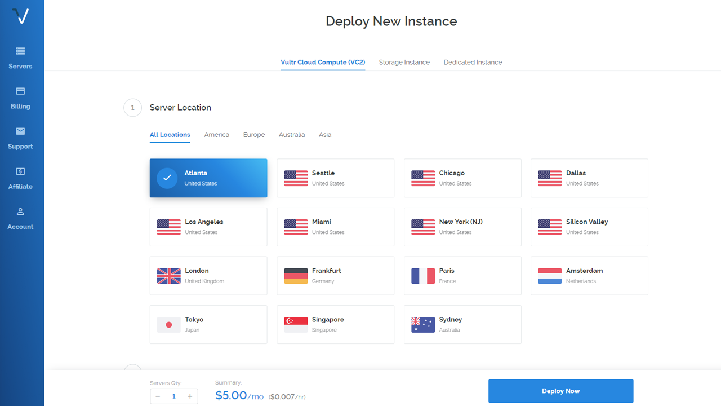Image resolution: width=721 pixels, height=406 pixels.
Task: Choose Sydney Australia server location
Action: (462, 324)
